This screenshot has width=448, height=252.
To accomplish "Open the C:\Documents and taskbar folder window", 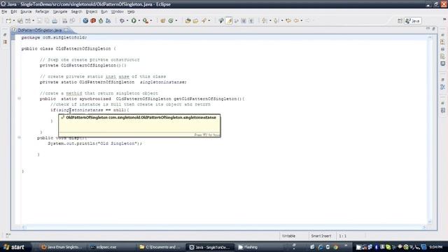I will pos(160,247).
